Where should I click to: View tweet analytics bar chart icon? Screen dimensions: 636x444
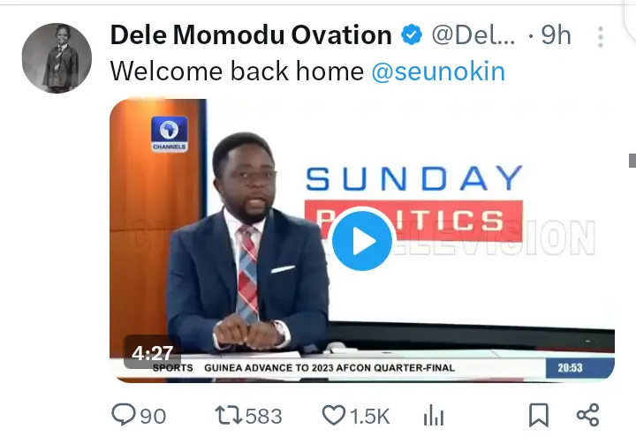[434, 415]
